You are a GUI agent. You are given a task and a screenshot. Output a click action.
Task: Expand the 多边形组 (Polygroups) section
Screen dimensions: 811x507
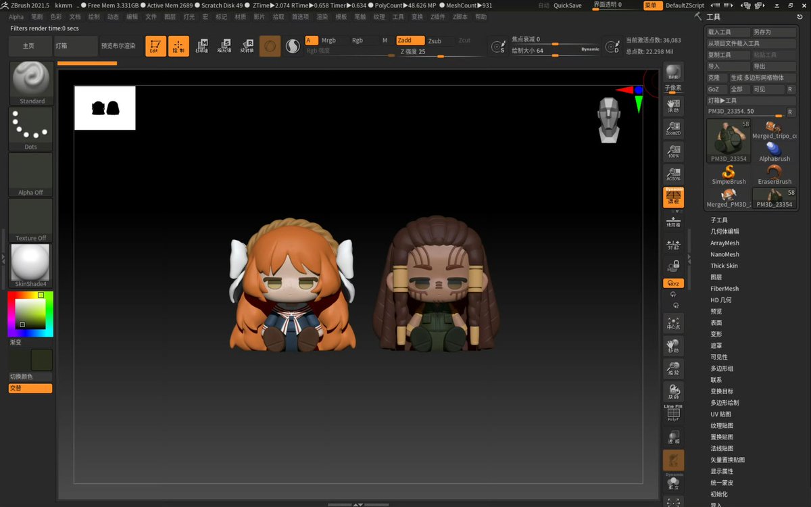(722, 368)
